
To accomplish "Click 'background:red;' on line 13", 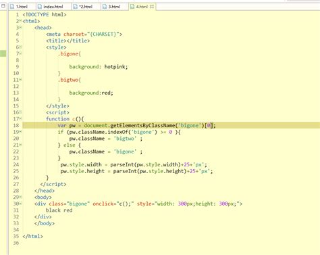I will (91, 93).
